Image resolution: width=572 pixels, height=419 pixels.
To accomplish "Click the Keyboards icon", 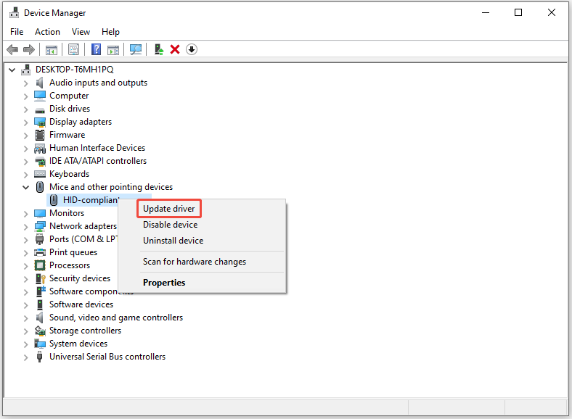I will (40, 174).
